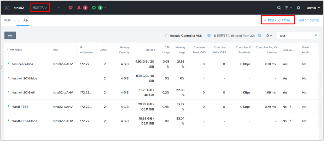Viewport: 324px width, 141px height.
Task: Sort by Storage column header
Action: point(150,50)
